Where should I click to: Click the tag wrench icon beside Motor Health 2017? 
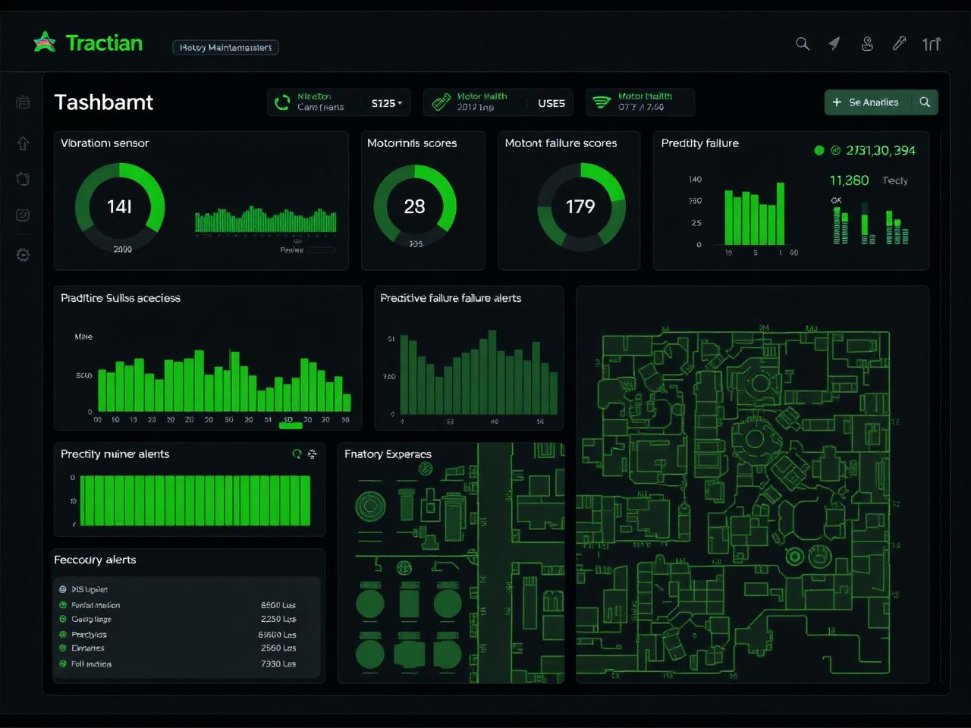[441, 102]
